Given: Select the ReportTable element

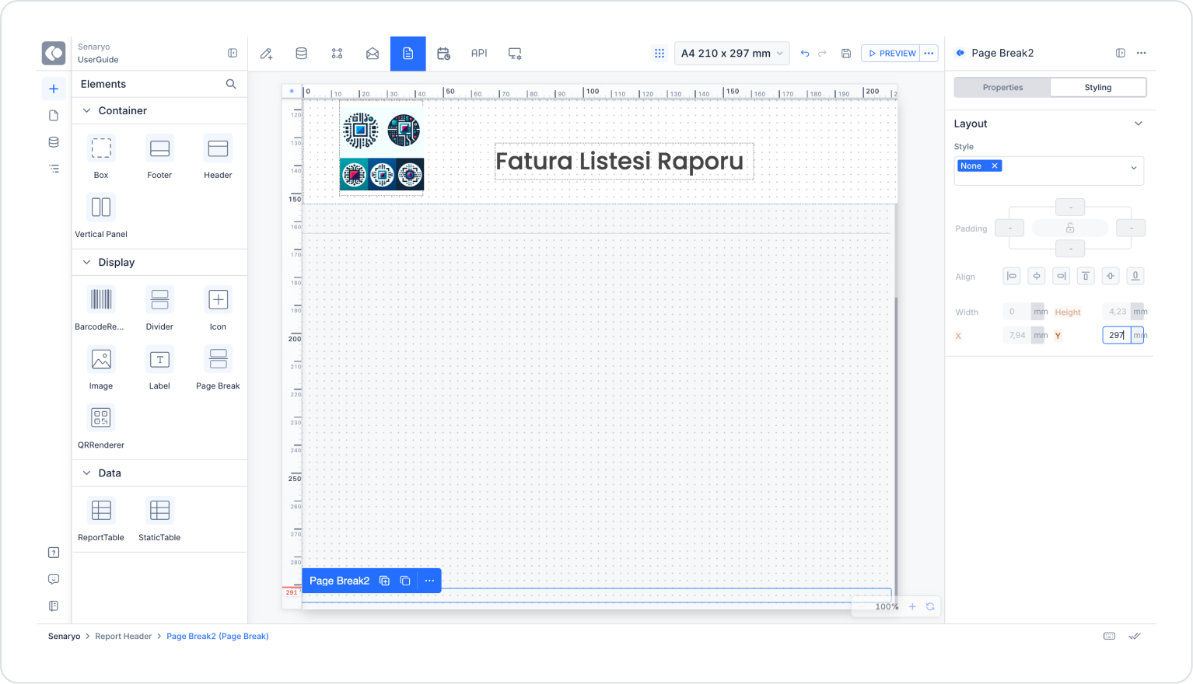Looking at the screenshot, I should [x=101, y=518].
